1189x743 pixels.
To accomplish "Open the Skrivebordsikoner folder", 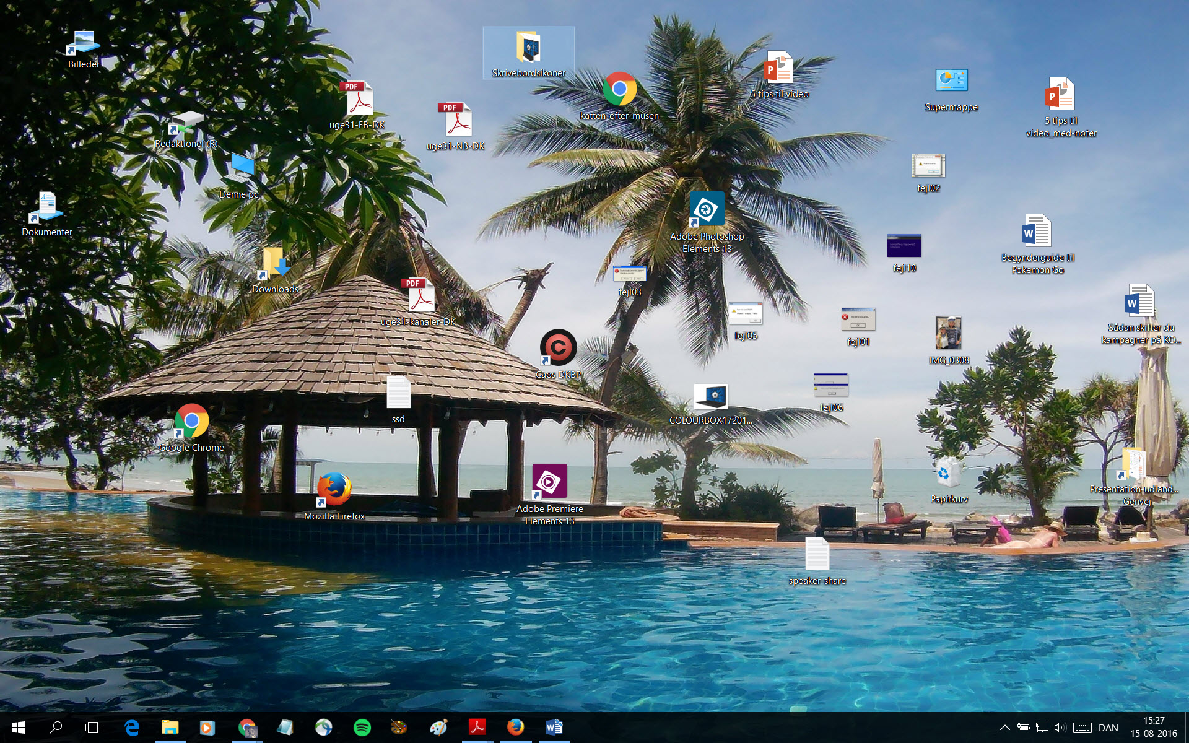I will click(527, 46).
